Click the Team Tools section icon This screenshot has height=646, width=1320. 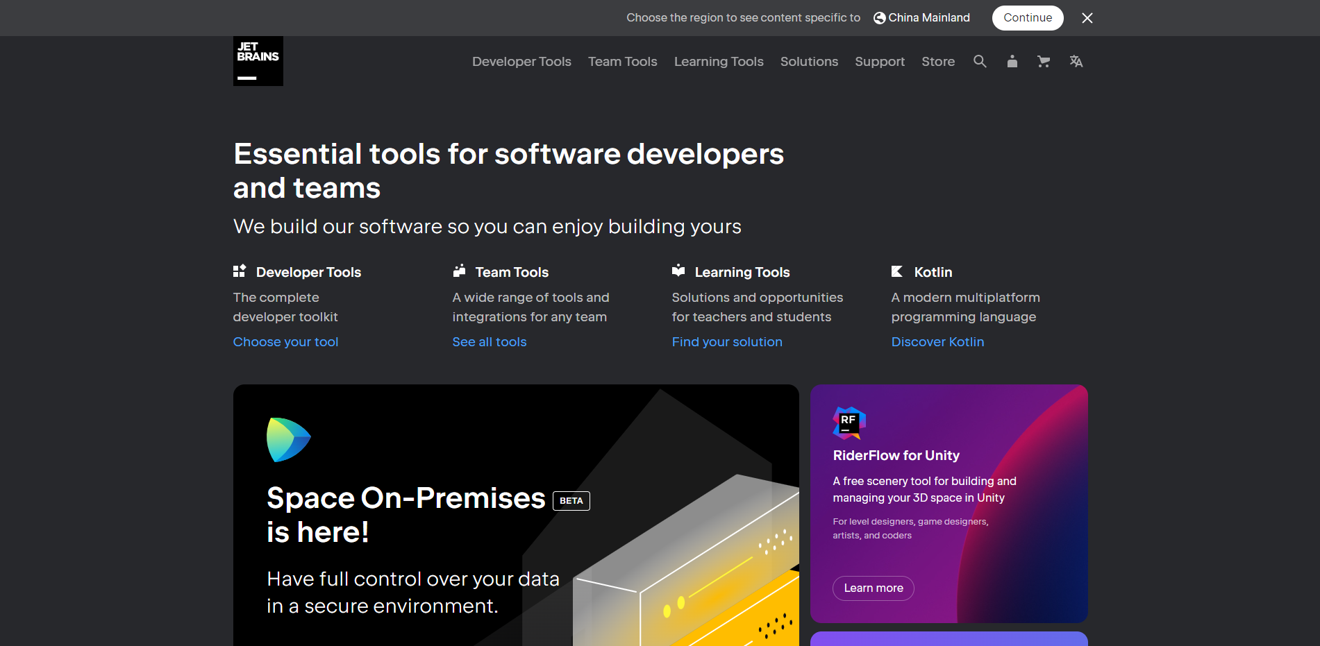[x=459, y=271]
